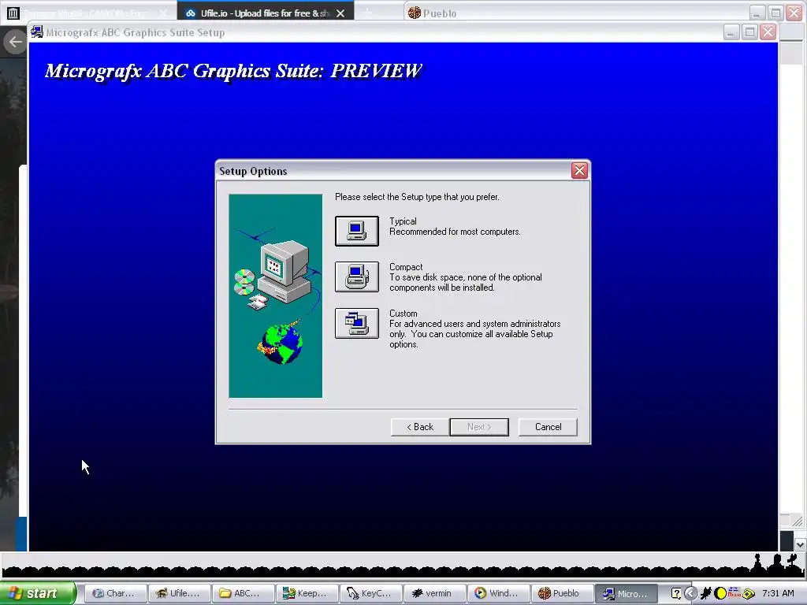Open the Windows Start menu
This screenshot has height=605, width=807.
pos(38,593)
